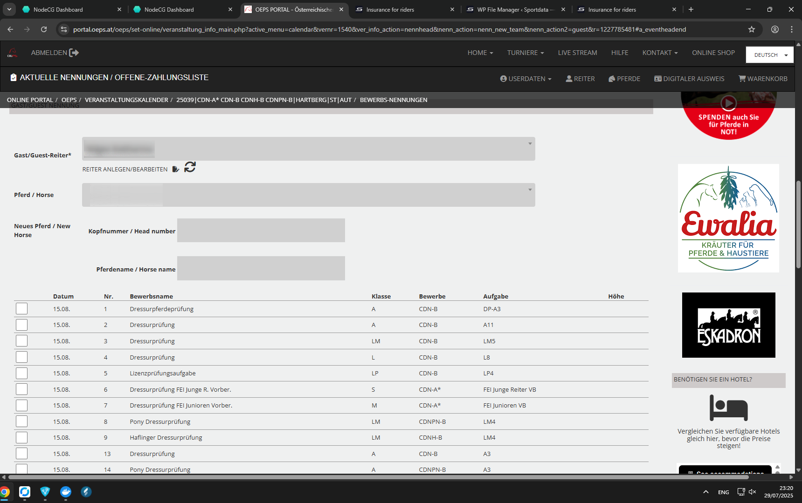Open the blue shield taskbar app
The height and width of the screenshot is (503, 802).
pos(45,492)
